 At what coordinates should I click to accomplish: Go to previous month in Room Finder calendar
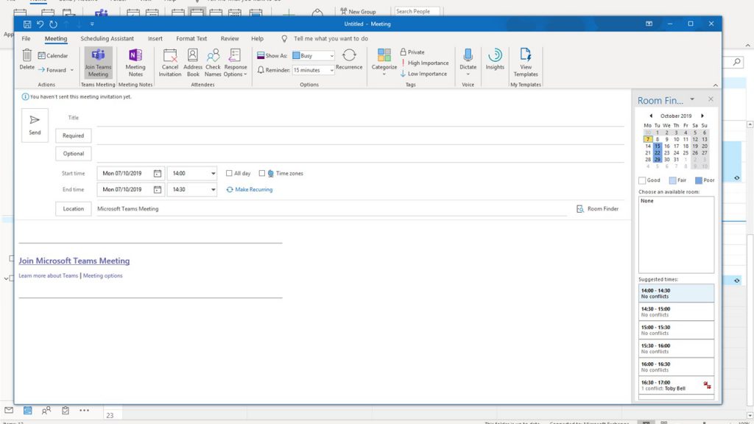pos(651,116)
